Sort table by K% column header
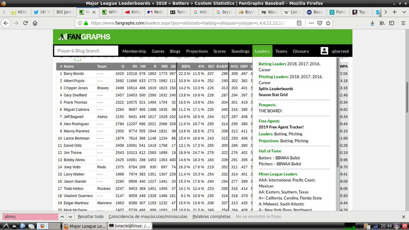 point(201,66)
